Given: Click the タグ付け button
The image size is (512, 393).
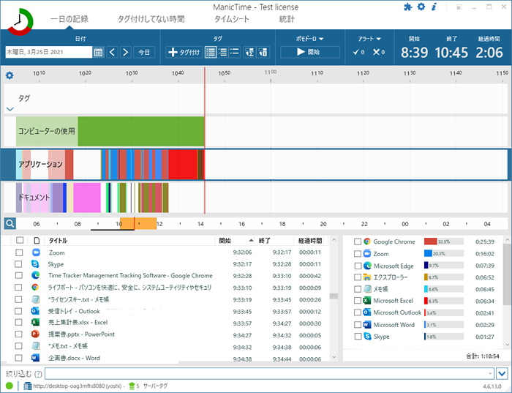Looking at the screenshot, I should tap(184, 52).
